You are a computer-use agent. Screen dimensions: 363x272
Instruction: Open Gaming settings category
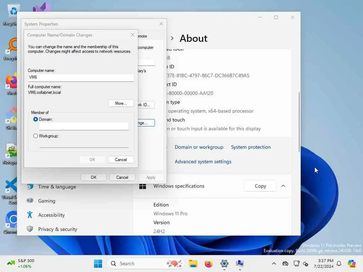[x=46, y=201]
